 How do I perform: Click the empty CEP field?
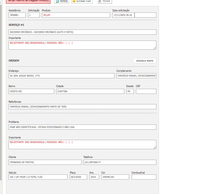[146, 91]
